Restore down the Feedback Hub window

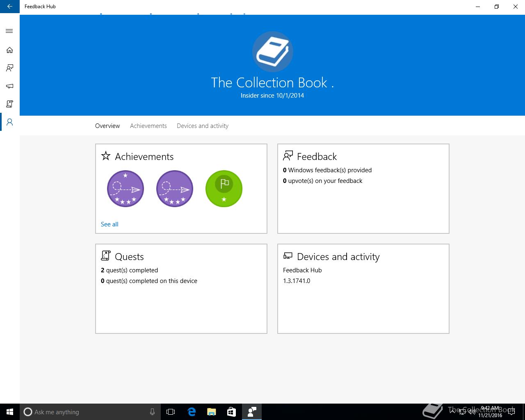click(x=497, y=7)
